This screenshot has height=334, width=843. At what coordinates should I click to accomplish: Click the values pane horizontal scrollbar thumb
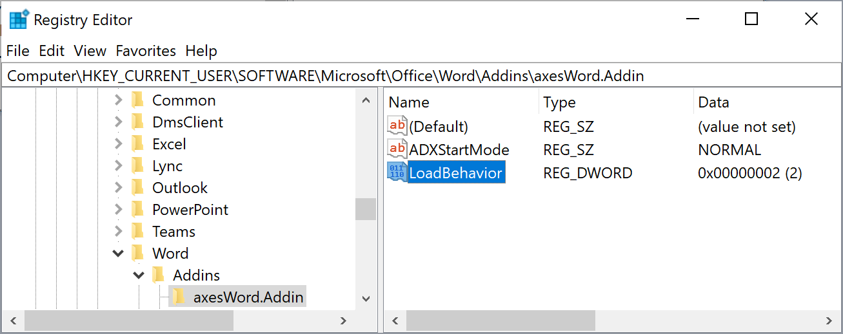[501, 320]
